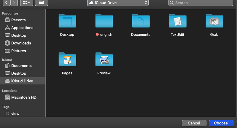
Task: Select the Desktop folder icon in iCloud Drive
Action: pos(67,21)
